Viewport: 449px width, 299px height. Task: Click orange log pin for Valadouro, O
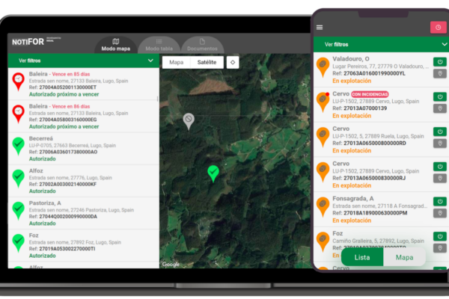coord(323,67)
